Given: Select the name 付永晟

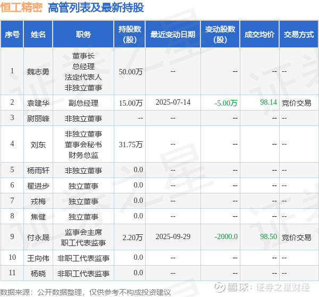Looking at the screenshot, I should pyautogui.click(x=38, y=237).
